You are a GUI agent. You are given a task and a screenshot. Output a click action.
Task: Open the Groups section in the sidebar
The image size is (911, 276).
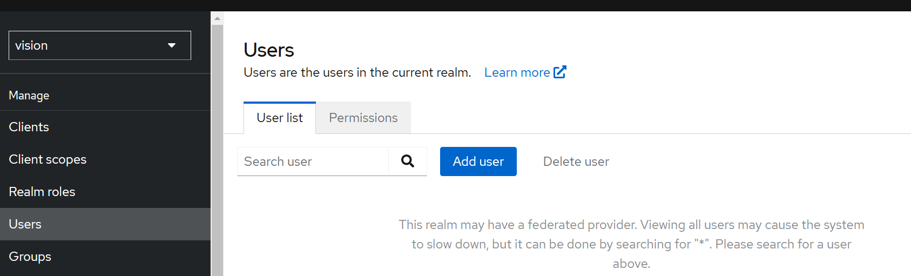point(30,257)
